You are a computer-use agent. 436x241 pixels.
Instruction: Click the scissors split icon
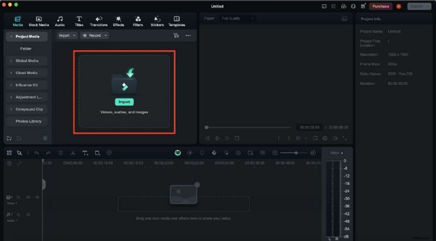[72, 153]
